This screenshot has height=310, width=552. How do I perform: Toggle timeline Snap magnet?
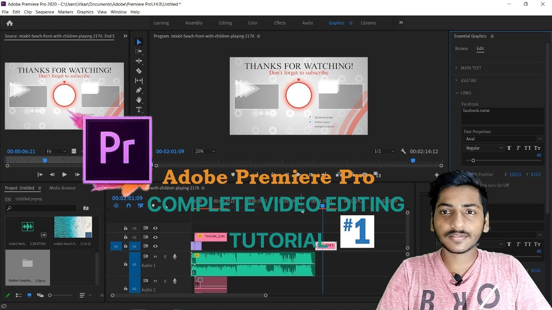(x=129, y=206)
